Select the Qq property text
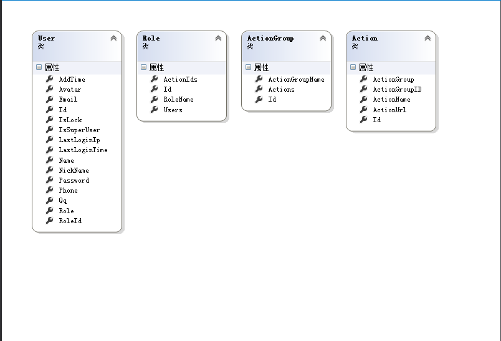 62,200
